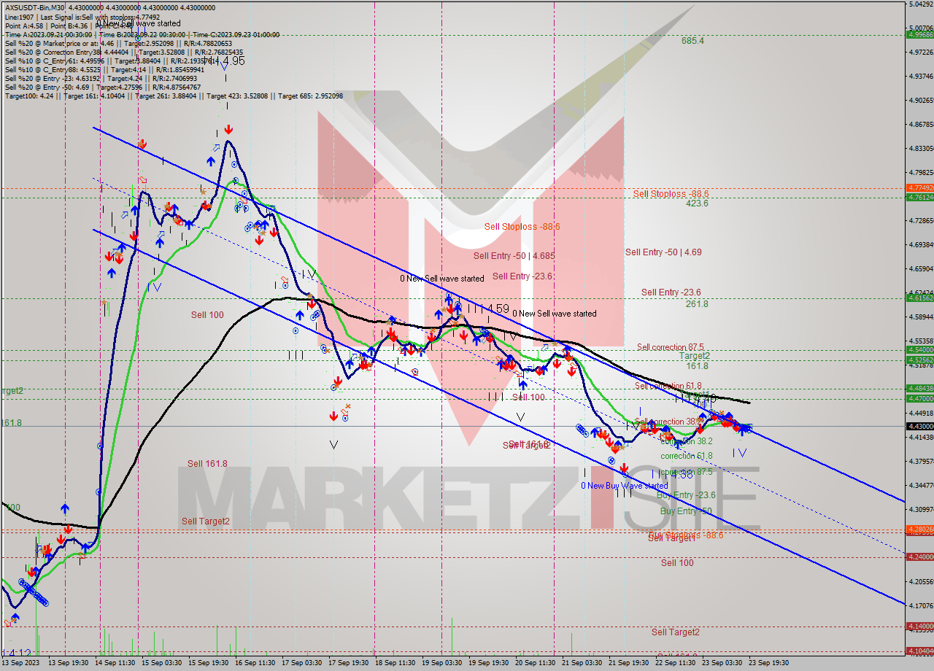Click the '22 Sep 11:30' time axis label
This screenshot has height=671, width=934.
pos(675,663)
